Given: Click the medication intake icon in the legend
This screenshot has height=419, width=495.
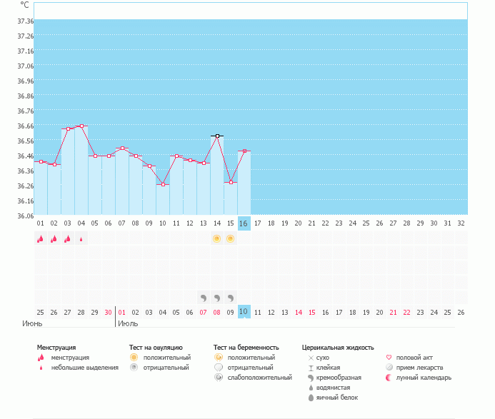Looking at the screenshot, I should point(389,368).
